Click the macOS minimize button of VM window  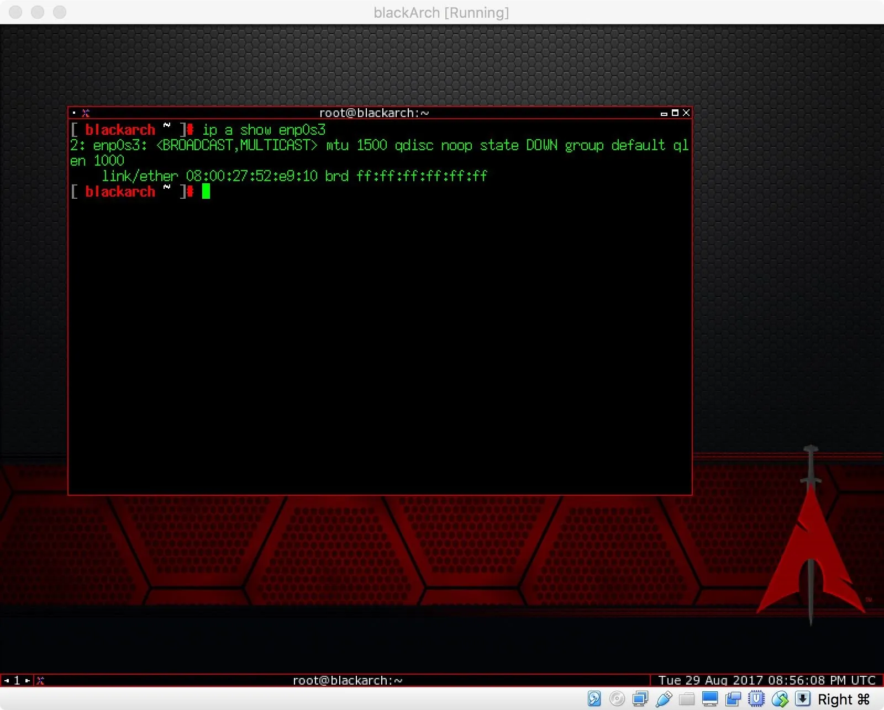coord(38,12)
